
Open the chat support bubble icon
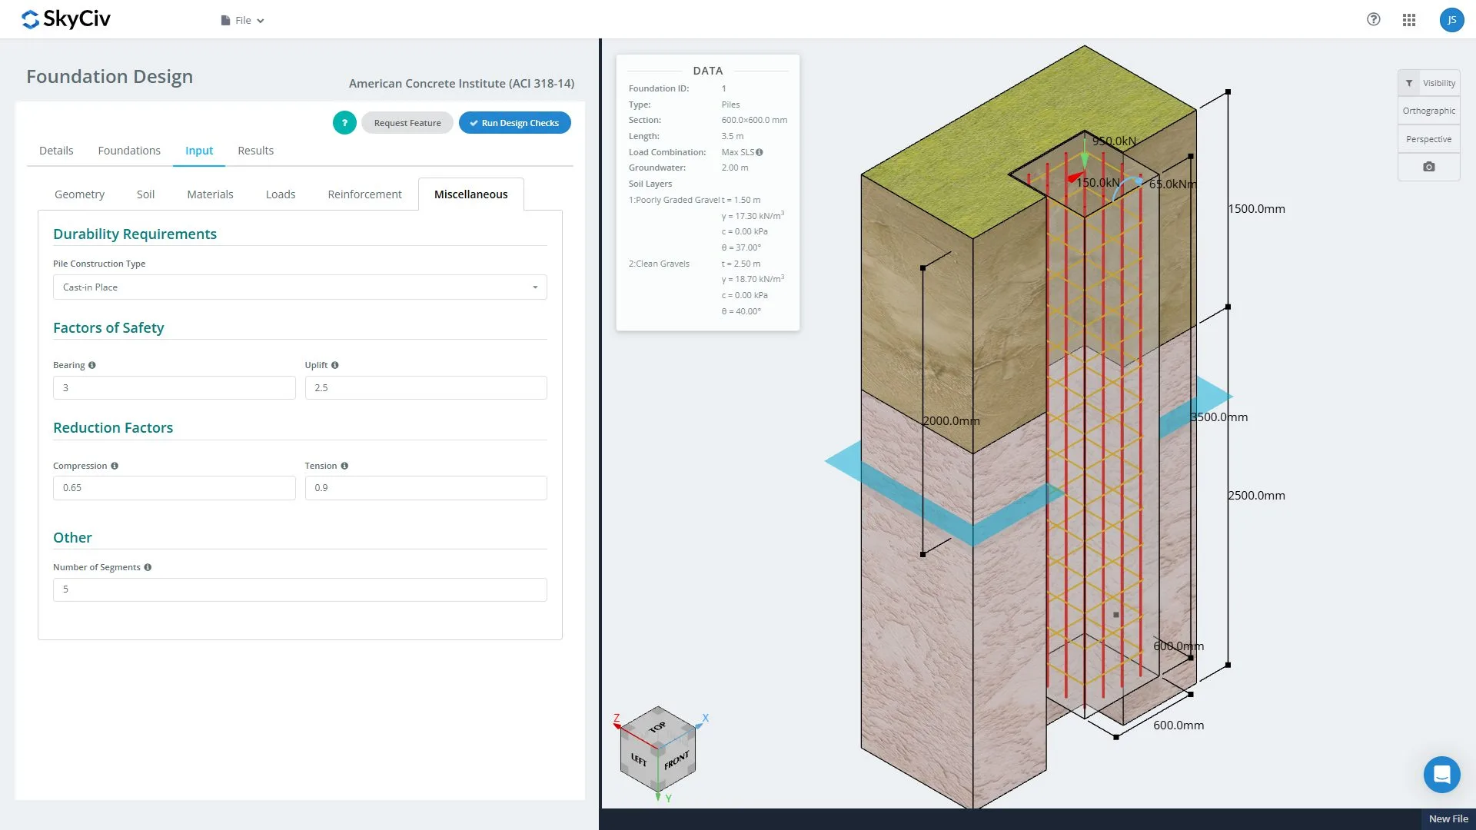click(1441, 774)
